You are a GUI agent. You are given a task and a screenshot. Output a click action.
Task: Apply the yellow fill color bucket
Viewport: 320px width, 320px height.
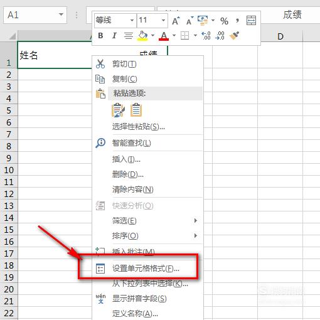142,36
